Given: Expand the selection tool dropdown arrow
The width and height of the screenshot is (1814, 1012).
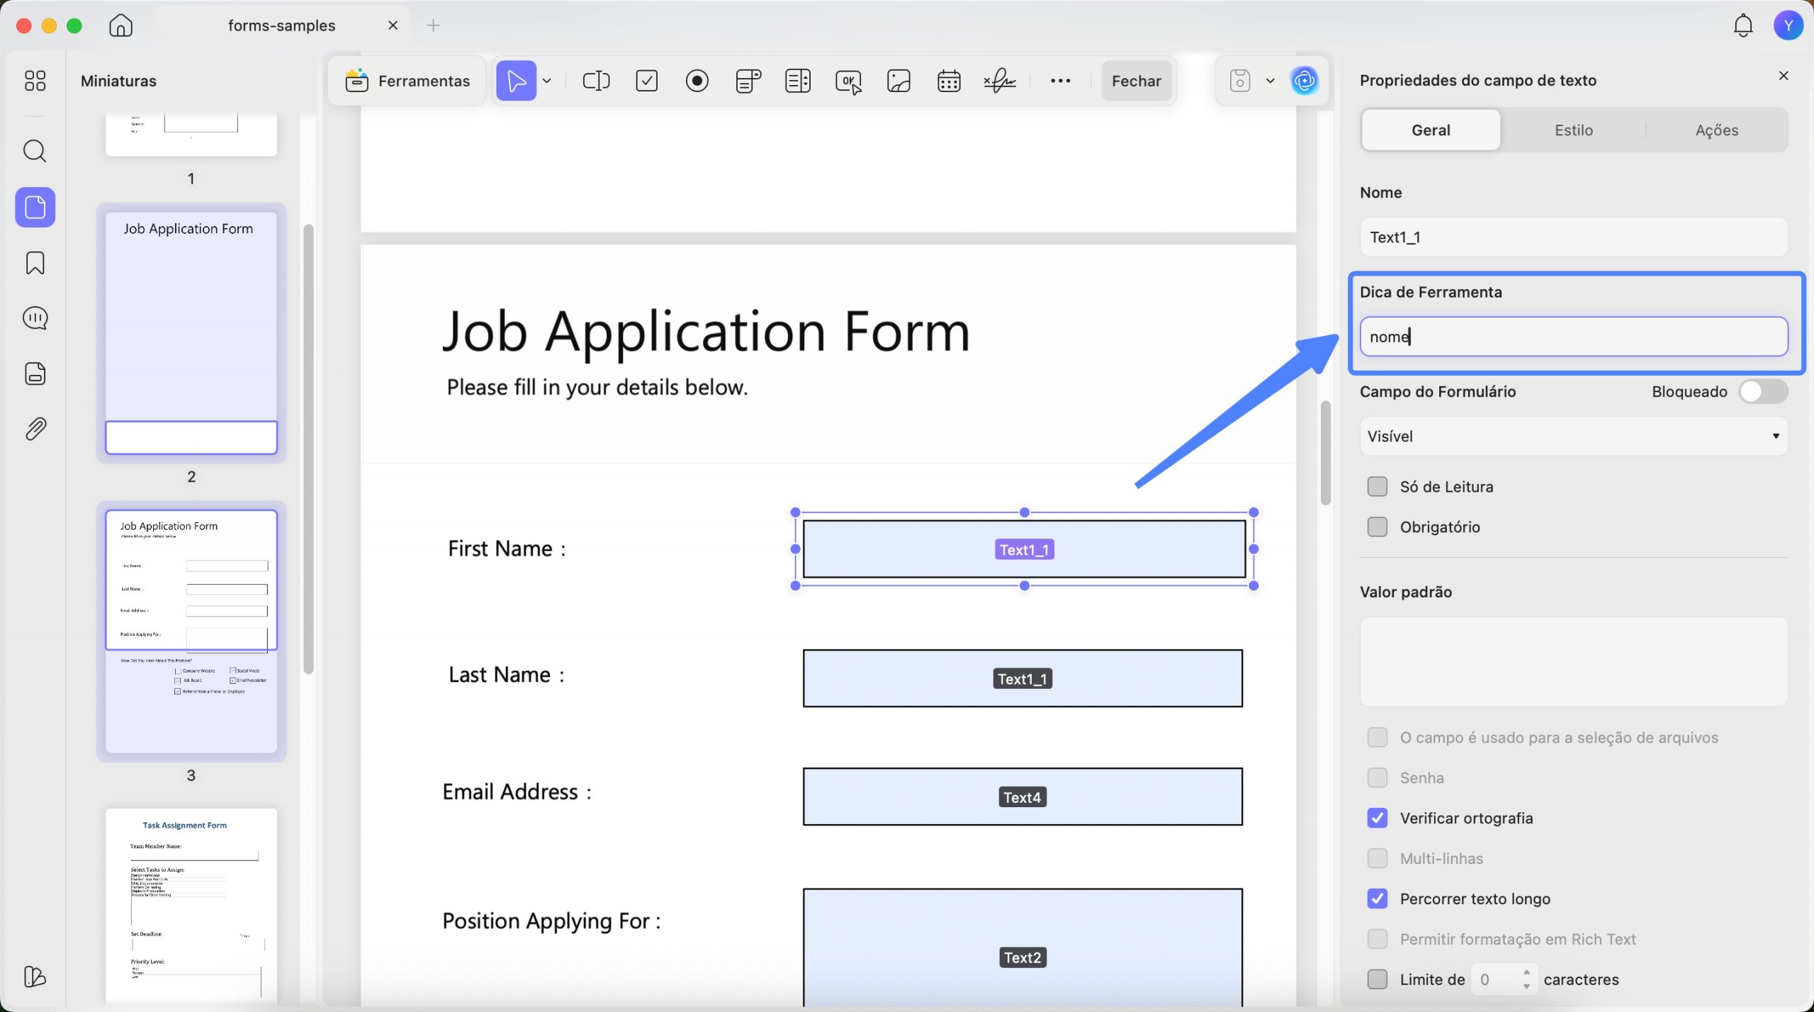Looking at the screenshot, I should [x=547, y=81].
